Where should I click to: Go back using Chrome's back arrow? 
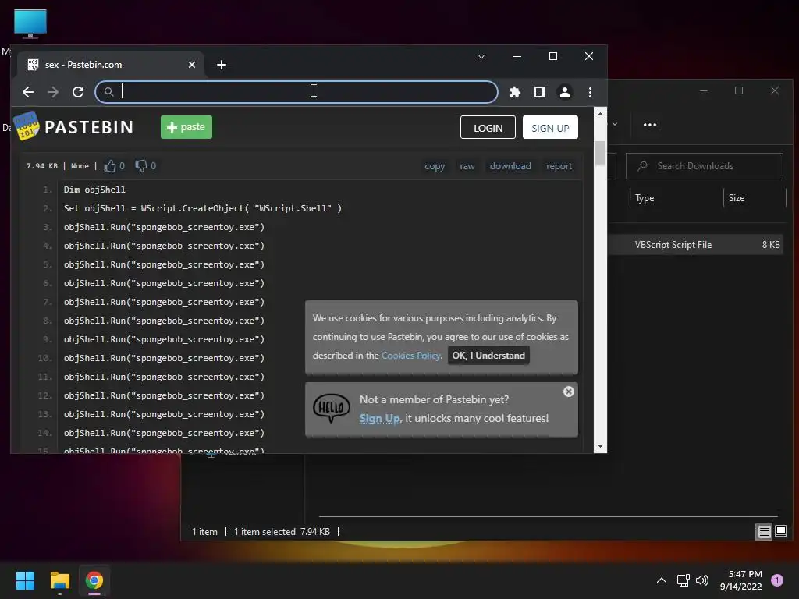[28, 92]
